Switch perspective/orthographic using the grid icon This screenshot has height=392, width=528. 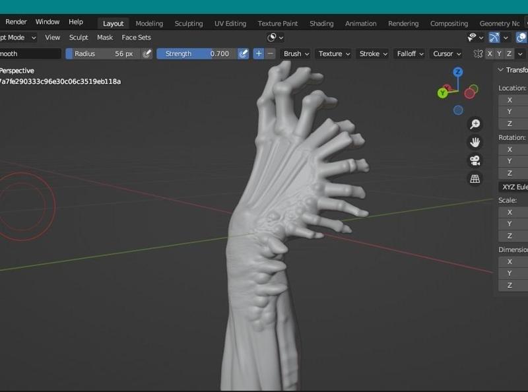coord(475,179)
